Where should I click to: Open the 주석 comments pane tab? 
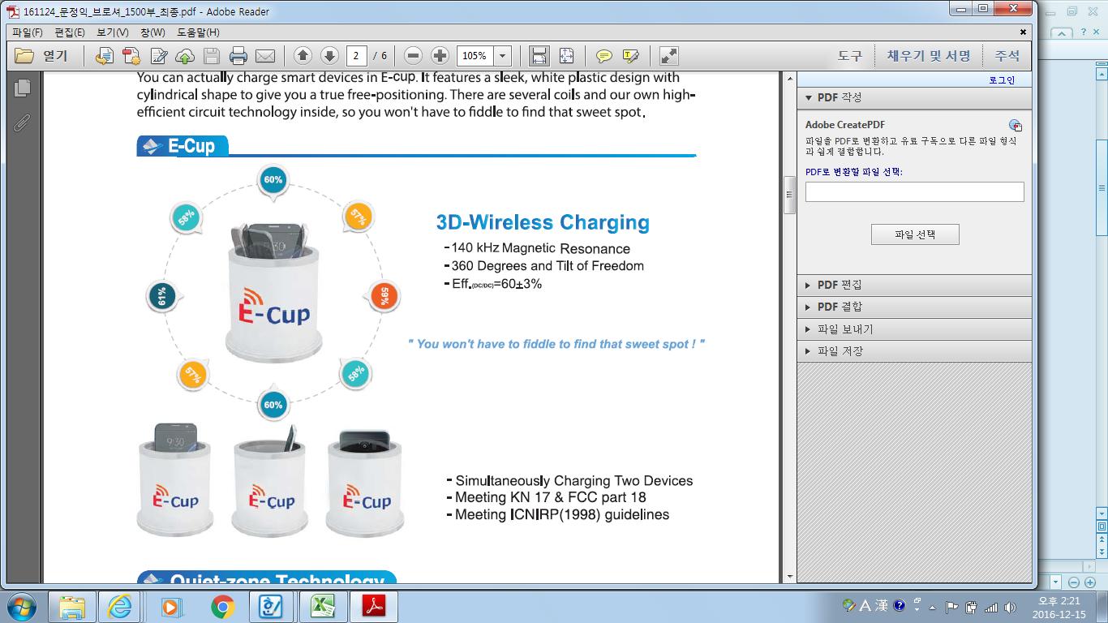1007,56
